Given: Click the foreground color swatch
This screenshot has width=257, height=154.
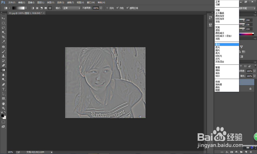Looking at the screenshot, I should 3,115.
